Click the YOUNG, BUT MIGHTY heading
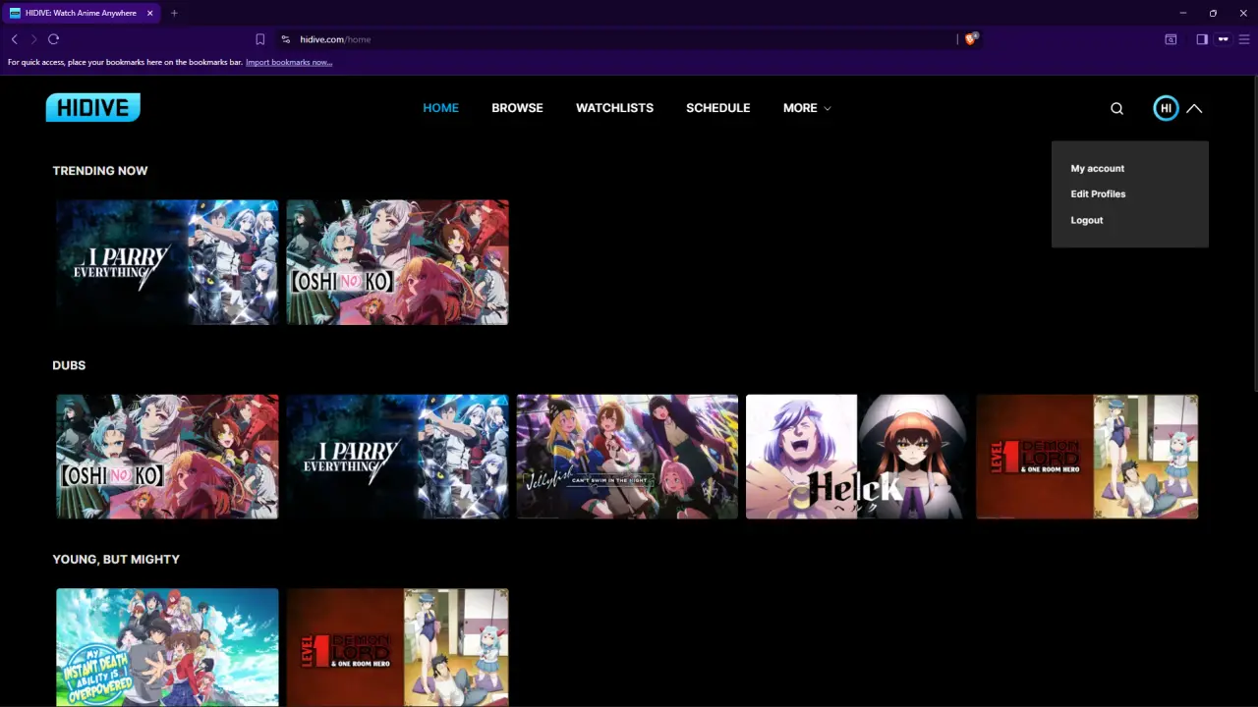Screen dimensions: 1258x707 point(116,559)
